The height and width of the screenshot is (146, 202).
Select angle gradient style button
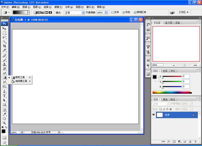pyautogui.click(x=43, y=13)
